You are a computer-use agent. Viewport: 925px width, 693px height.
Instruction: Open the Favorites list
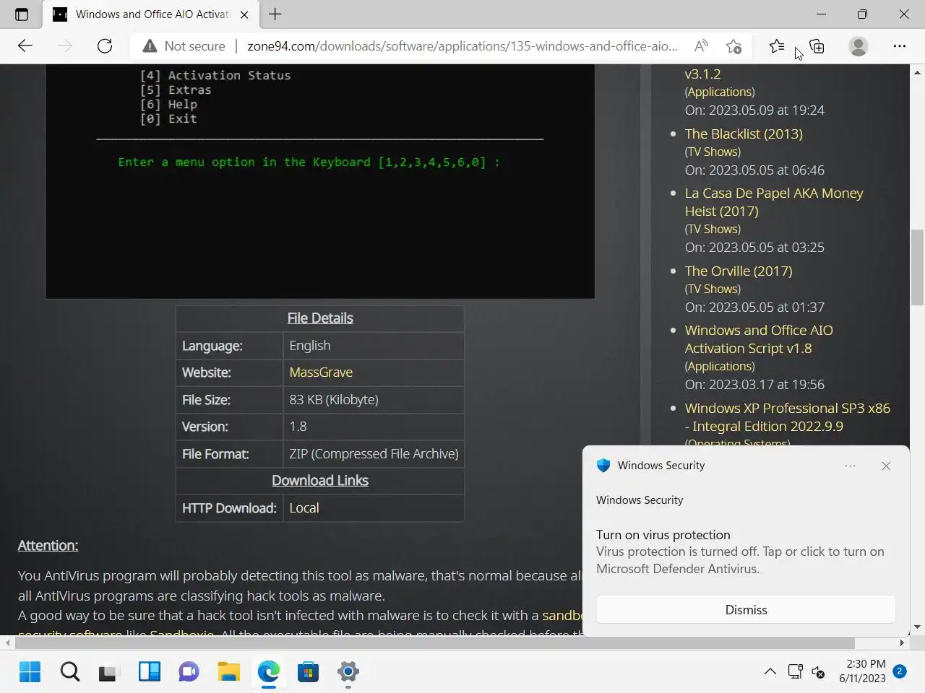click(x=777, y=46)
